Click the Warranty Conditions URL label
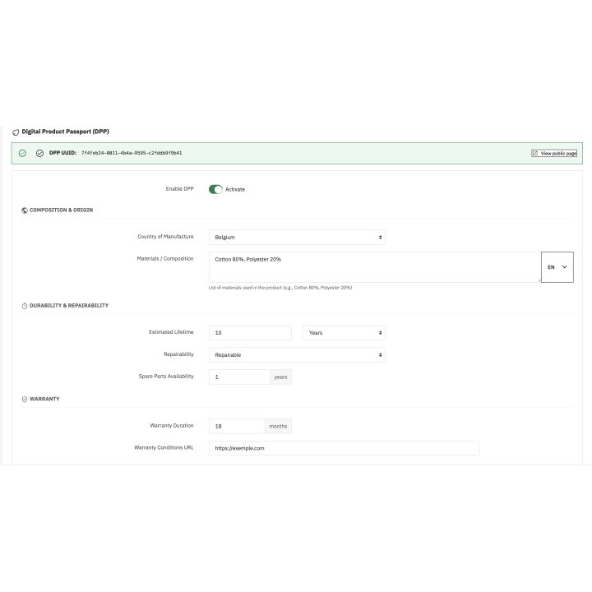Screen dimensions: 592x592 point(164,447)
